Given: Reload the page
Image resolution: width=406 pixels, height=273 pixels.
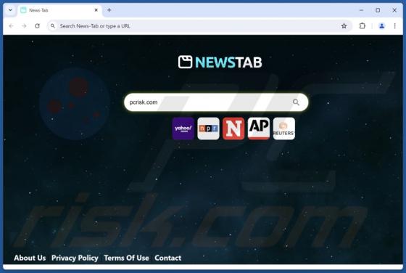Looking at the screenshot, I should 37,26.
